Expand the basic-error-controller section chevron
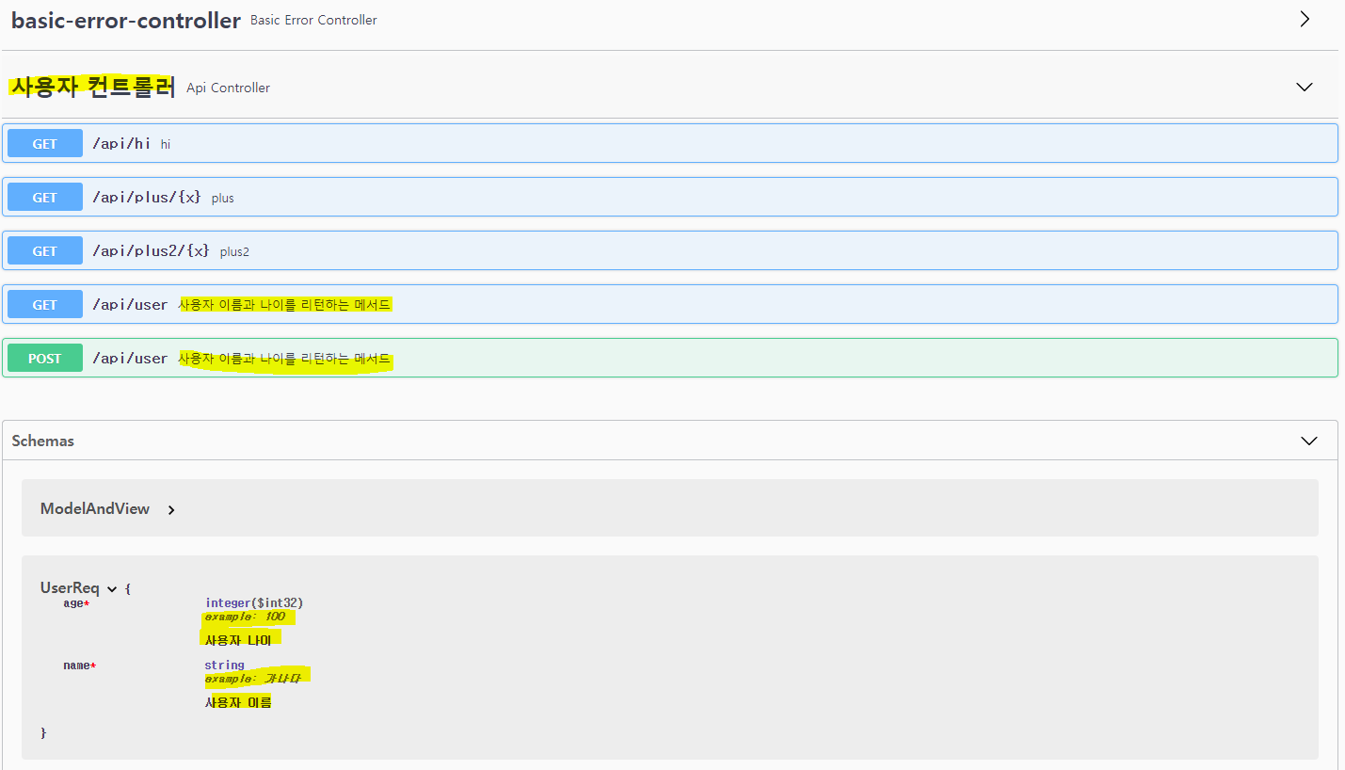The height and width of the screenshot is (770, 1345). [1305, 18]
